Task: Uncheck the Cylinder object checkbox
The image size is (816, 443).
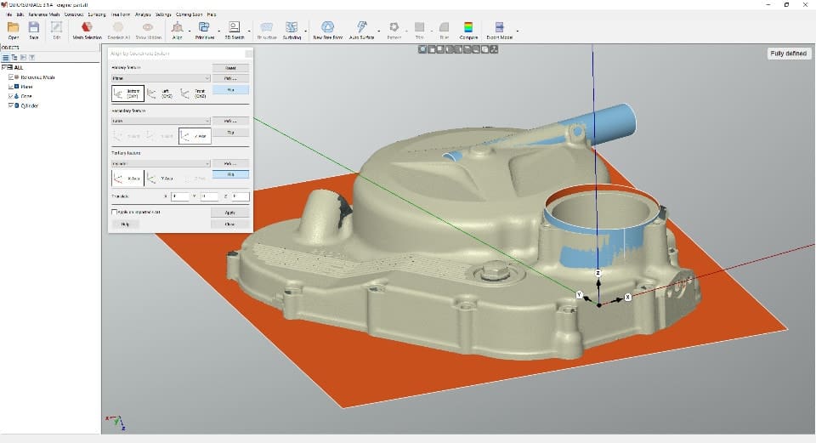Action: click(x=11, y=105)
